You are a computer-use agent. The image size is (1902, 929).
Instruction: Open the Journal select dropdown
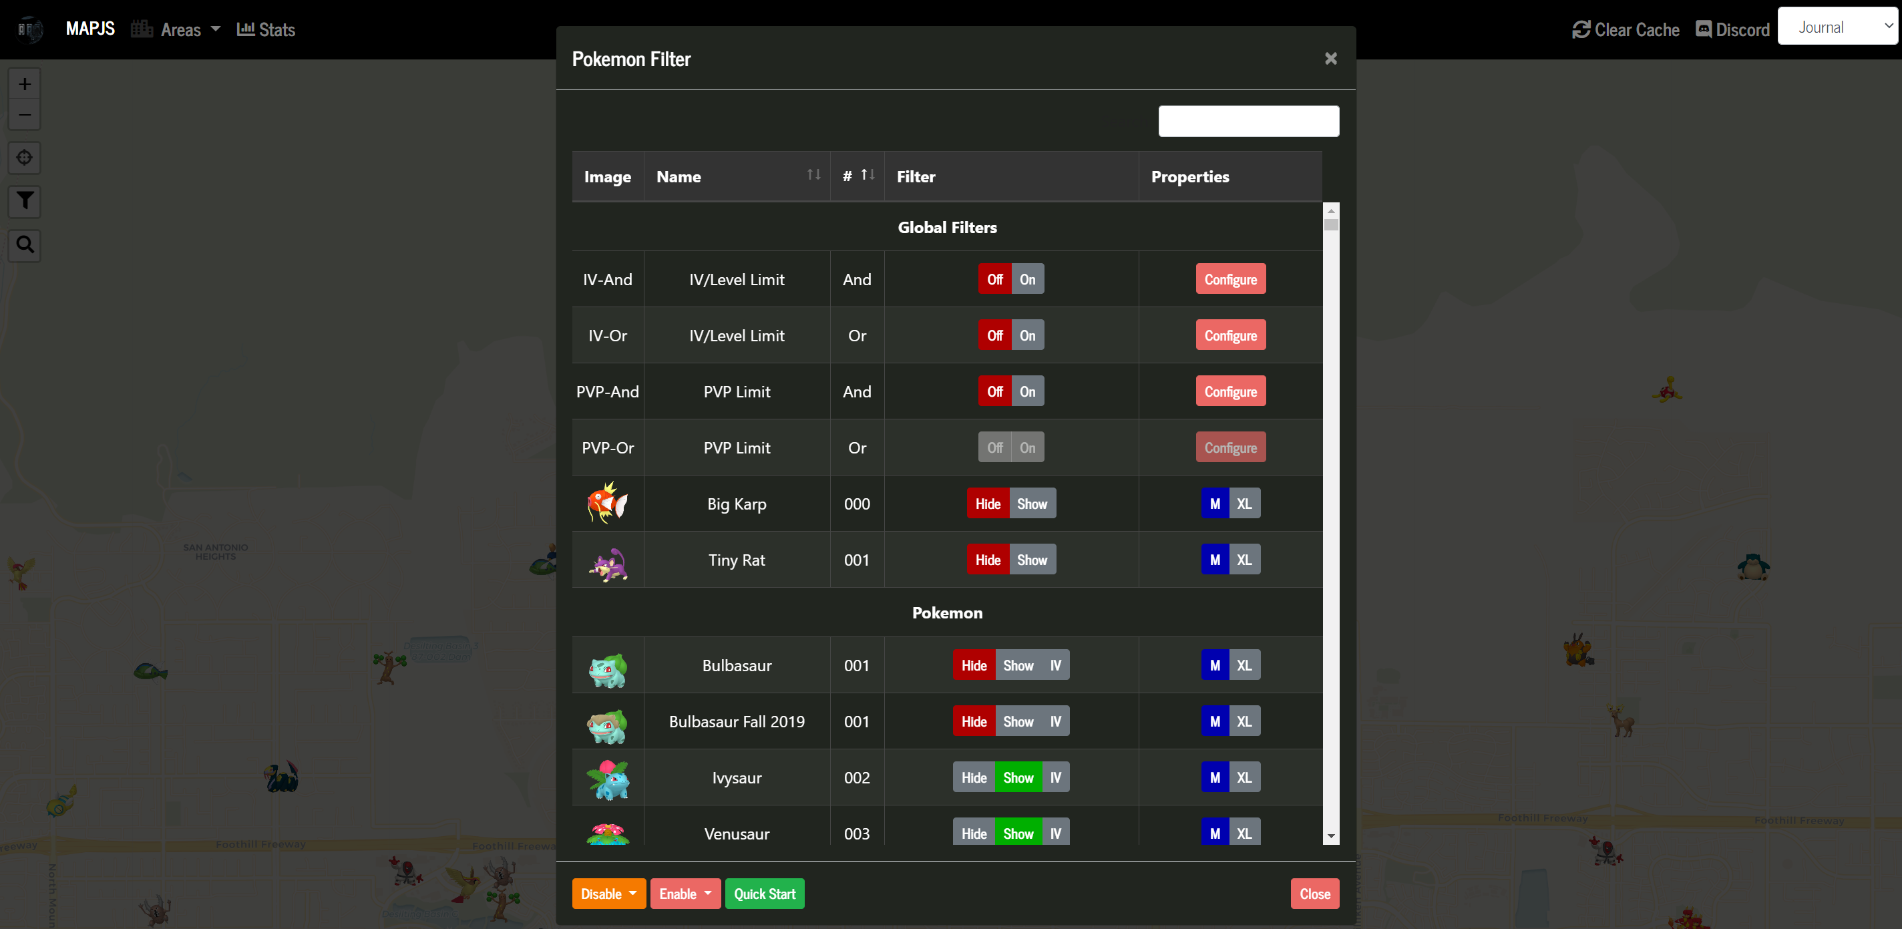(1837, 27)
